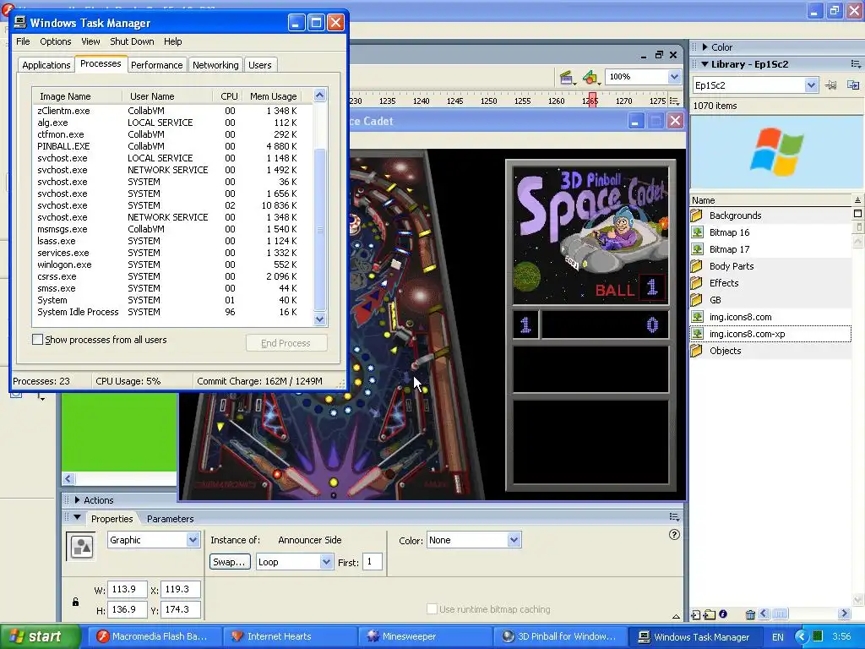This screenshot has width=865, height=649.
Task: Click the New Folder icon in Library
Action: [710, 614]
